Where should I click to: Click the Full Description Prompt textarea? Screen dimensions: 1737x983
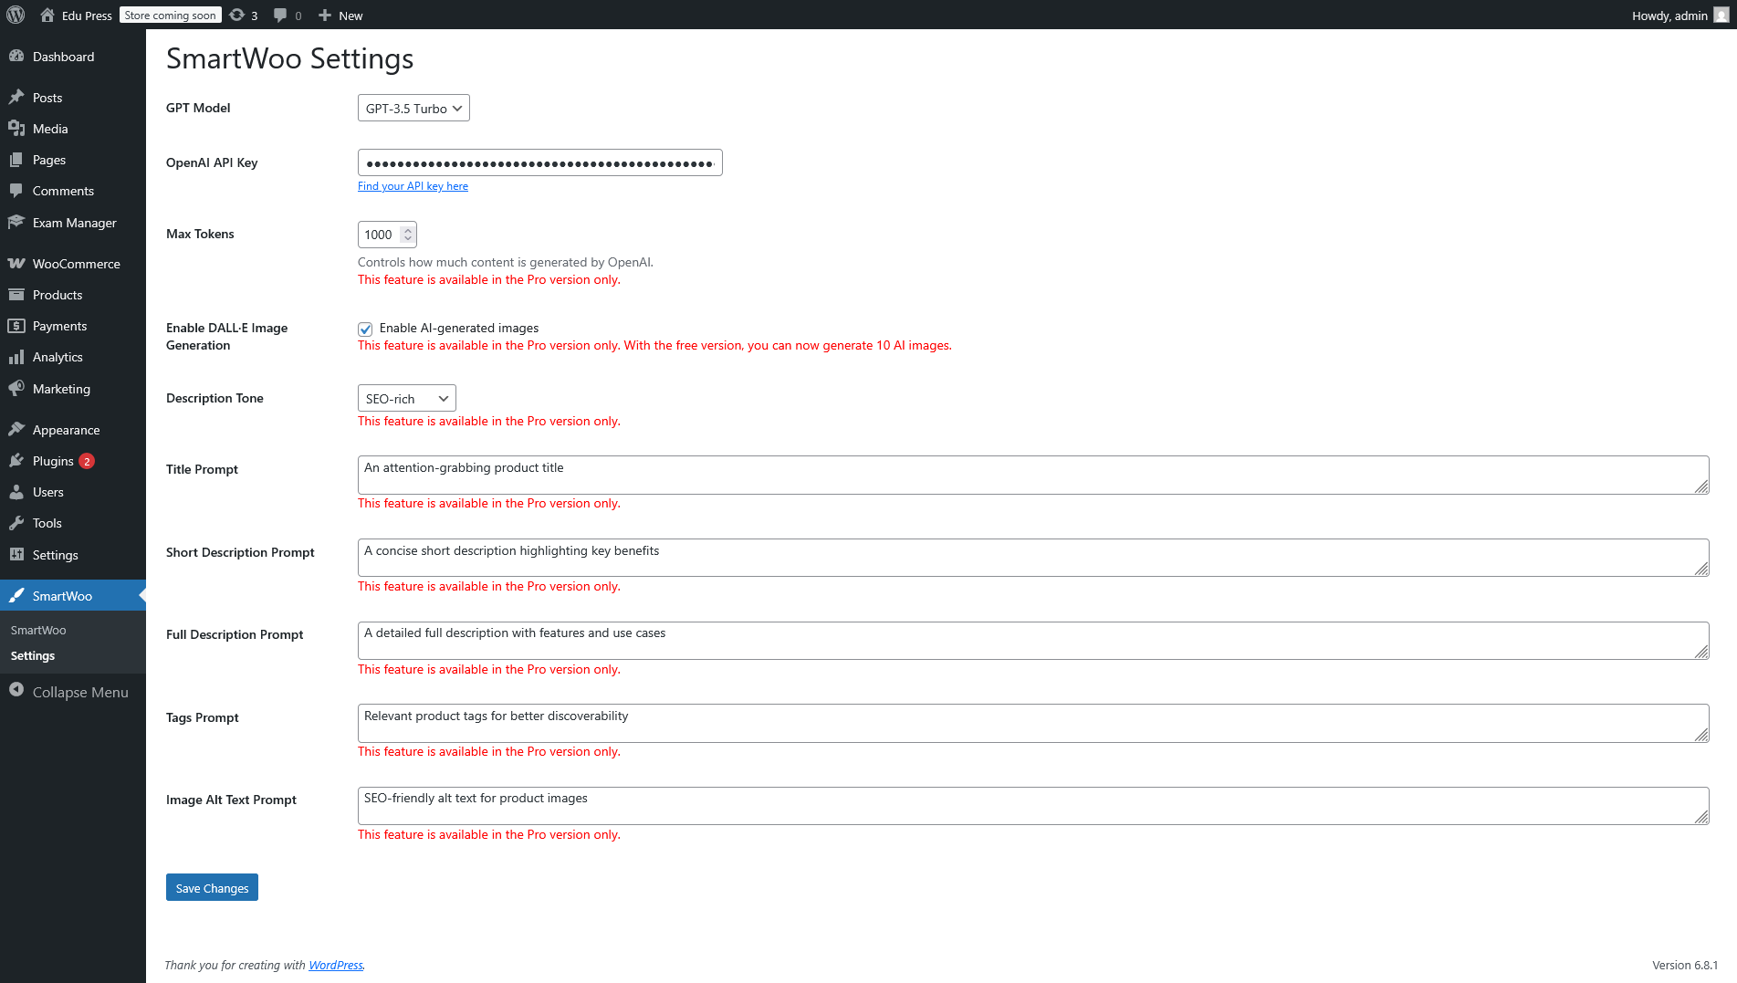[x=1033, y=641]
